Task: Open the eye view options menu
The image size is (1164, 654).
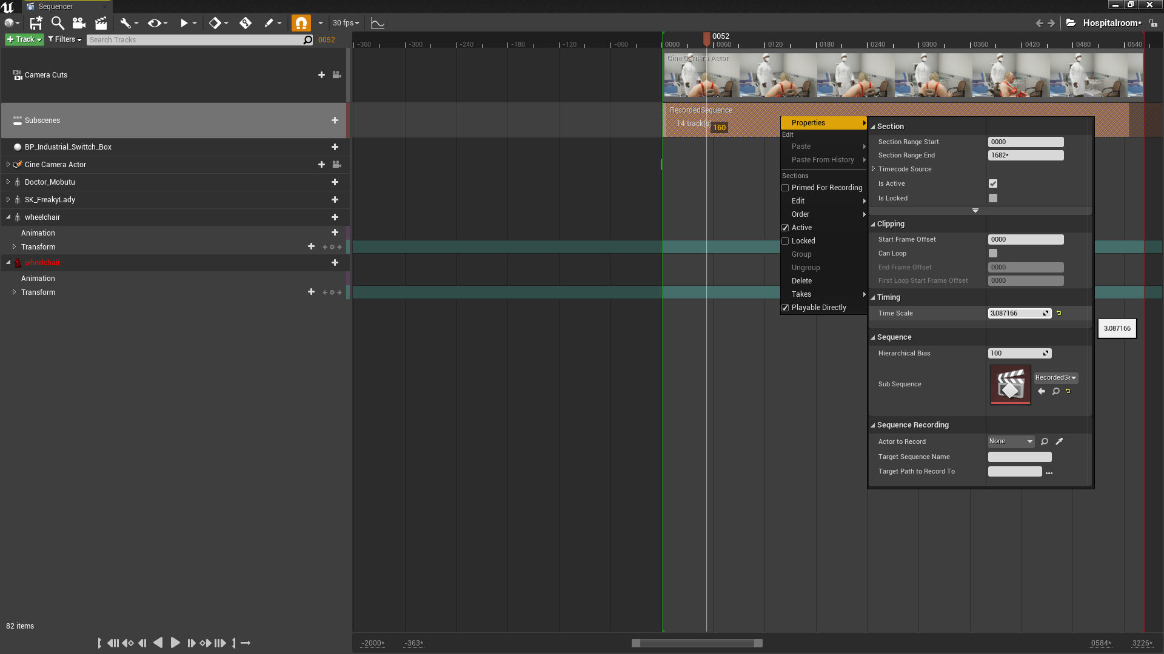Action: click(158, 23)
